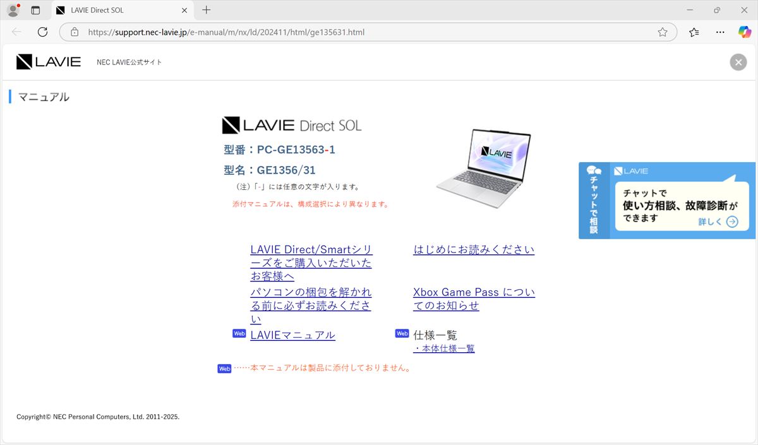Add page to favorites star icon
The height and width of the screenshot is (445, 758).
[x=663, y=32]
